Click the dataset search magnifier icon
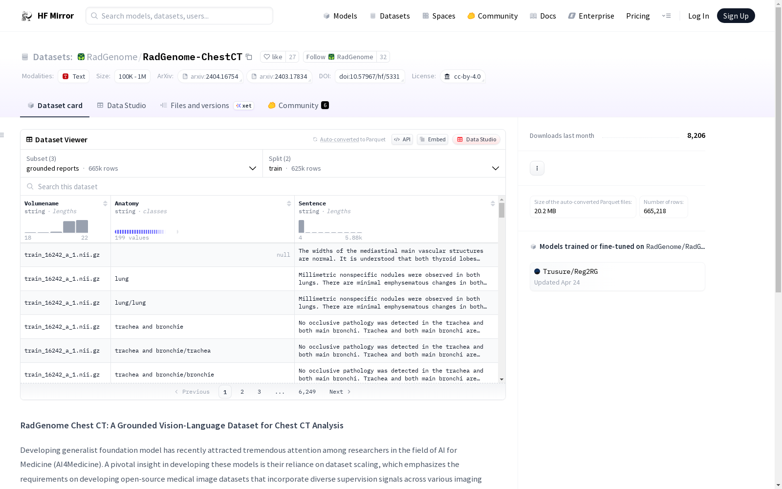 (30, 186)
